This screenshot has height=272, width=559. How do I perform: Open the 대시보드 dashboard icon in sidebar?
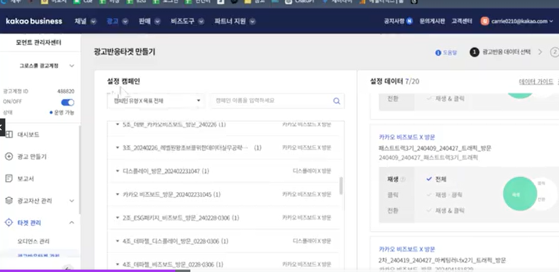pyautogui.click(x=9, y=134)
